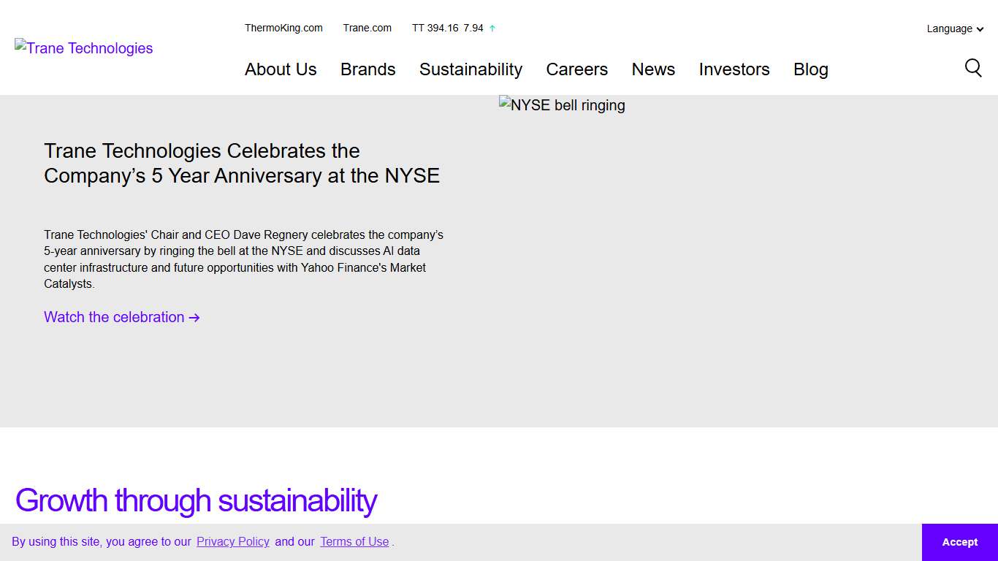Open the Language dropdown
The image size is (998, 561).
(x=949, y=28)
